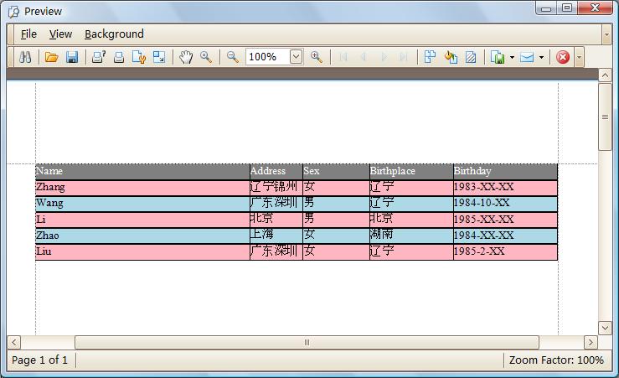619x378 pixels.
Task: Click the 1985-XX-XX birthday cell
Action: pyautogui.click(x=505, y=220)
